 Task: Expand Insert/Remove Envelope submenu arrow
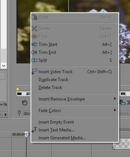click(x=115, y=99)
